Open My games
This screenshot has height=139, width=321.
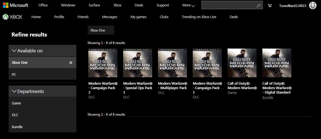pyautogui.click(x=139, y=17)
